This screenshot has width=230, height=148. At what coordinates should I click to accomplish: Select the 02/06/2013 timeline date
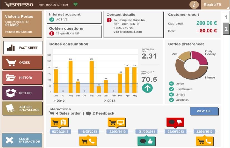pos(176,131)
